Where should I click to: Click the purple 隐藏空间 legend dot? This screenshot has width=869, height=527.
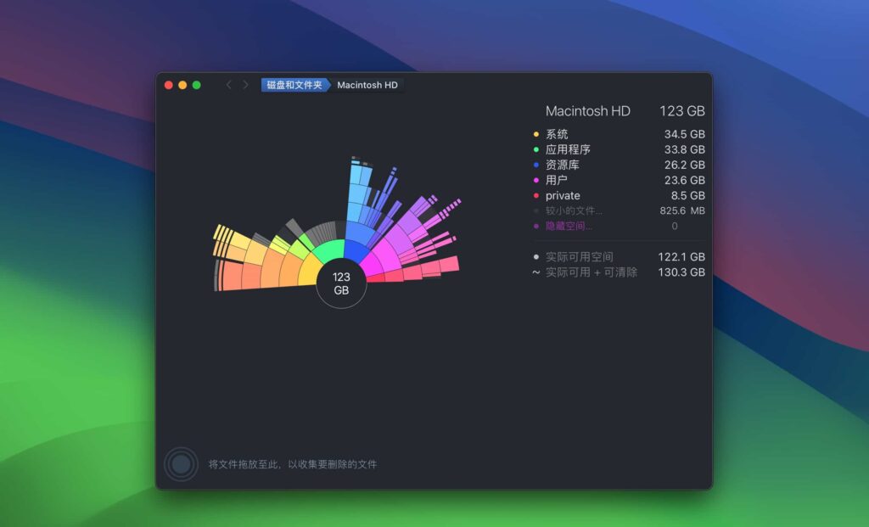point(535,226)
